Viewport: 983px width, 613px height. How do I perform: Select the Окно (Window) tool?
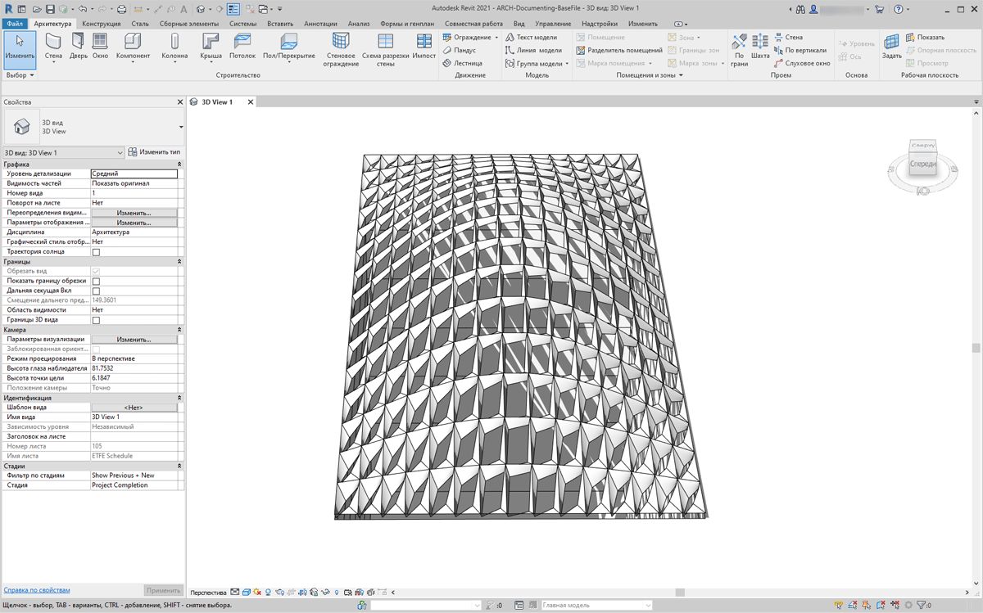100,47
